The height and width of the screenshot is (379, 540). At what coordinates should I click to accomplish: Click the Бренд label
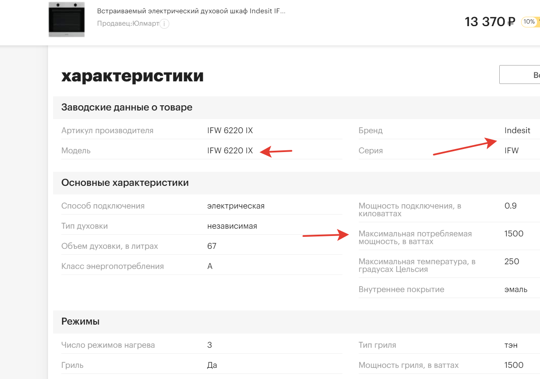point(371,131)
